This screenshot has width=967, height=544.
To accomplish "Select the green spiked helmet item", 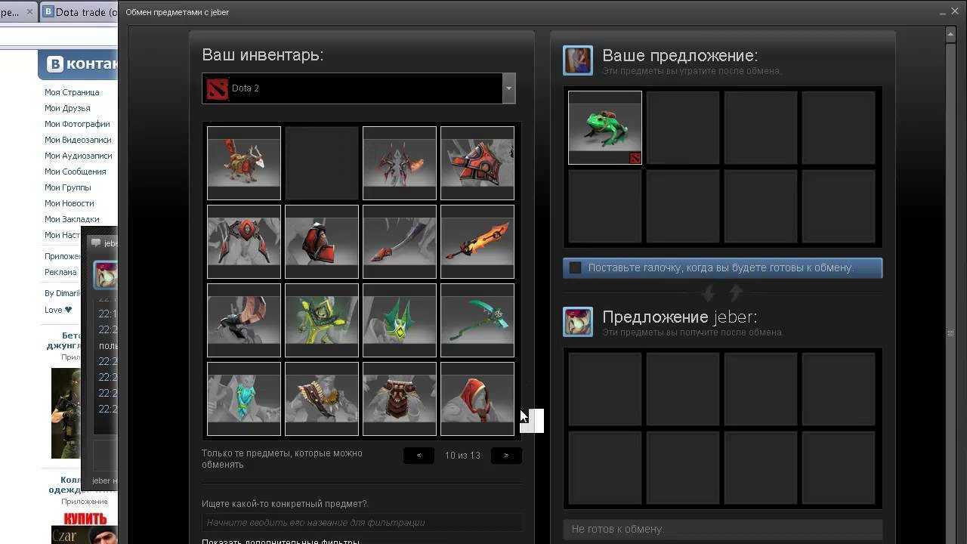I will [400, 320].
